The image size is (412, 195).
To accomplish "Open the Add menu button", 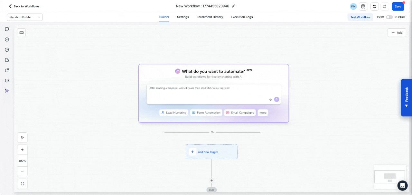I will (397, 32).
